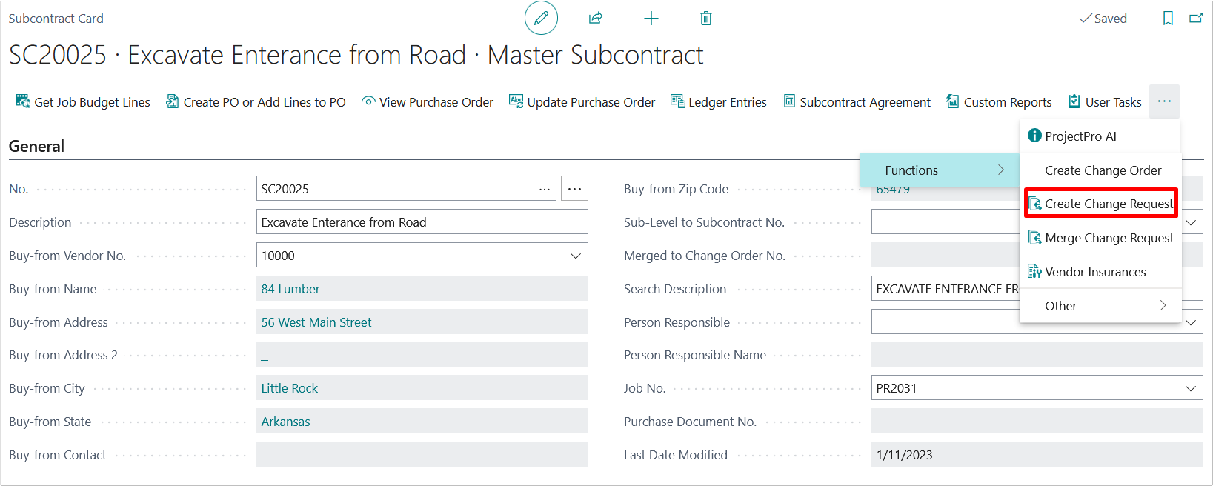This screenshot has width=1213, height=486.
Task: Click Get Job Budget Lines action
Action: click(x=84, y=102)
